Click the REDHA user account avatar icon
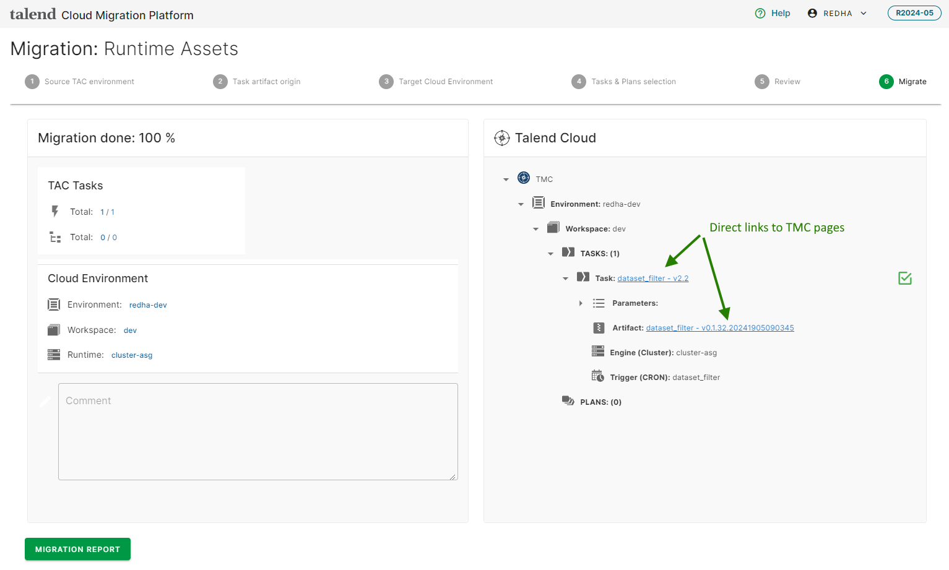The height and width of the screenshot is (570, 949). [x=812, y=13]
